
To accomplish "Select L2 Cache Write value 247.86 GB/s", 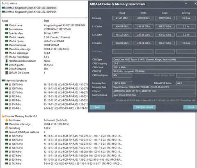I will tap(144, 35).
